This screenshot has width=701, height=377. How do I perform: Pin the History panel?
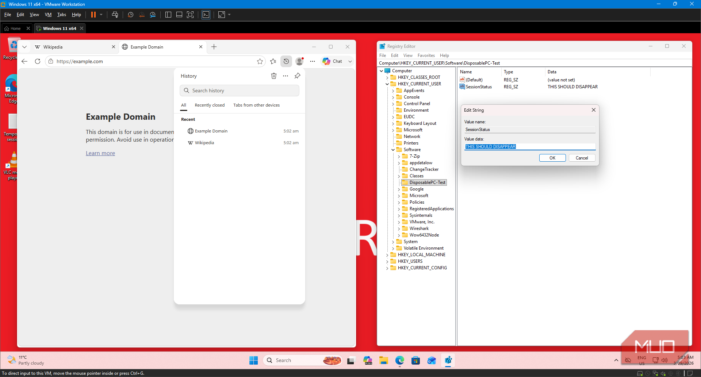[298, 76]
